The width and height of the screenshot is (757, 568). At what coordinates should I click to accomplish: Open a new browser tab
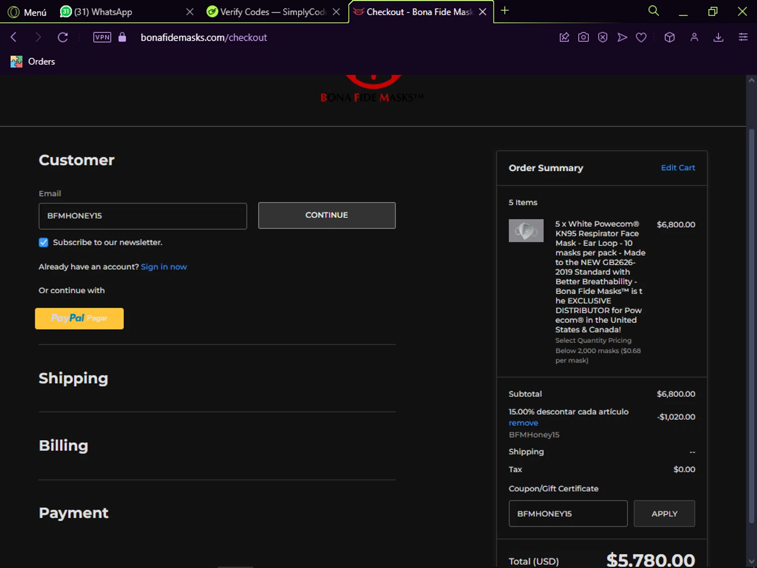pyautogui.click(x=505, y=11)
